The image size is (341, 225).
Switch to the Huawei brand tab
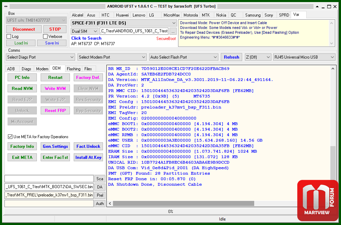(x=122, y=15)
